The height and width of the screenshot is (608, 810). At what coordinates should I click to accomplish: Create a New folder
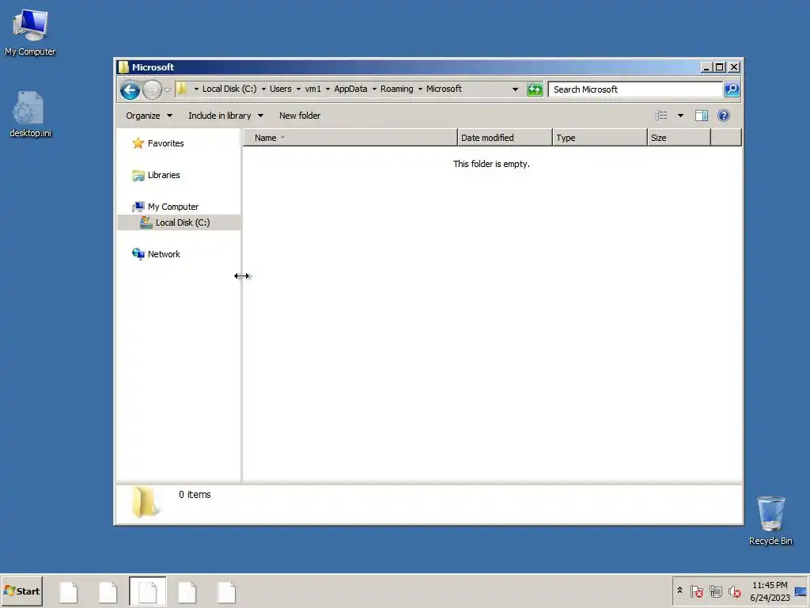click(x=300, y=116)
